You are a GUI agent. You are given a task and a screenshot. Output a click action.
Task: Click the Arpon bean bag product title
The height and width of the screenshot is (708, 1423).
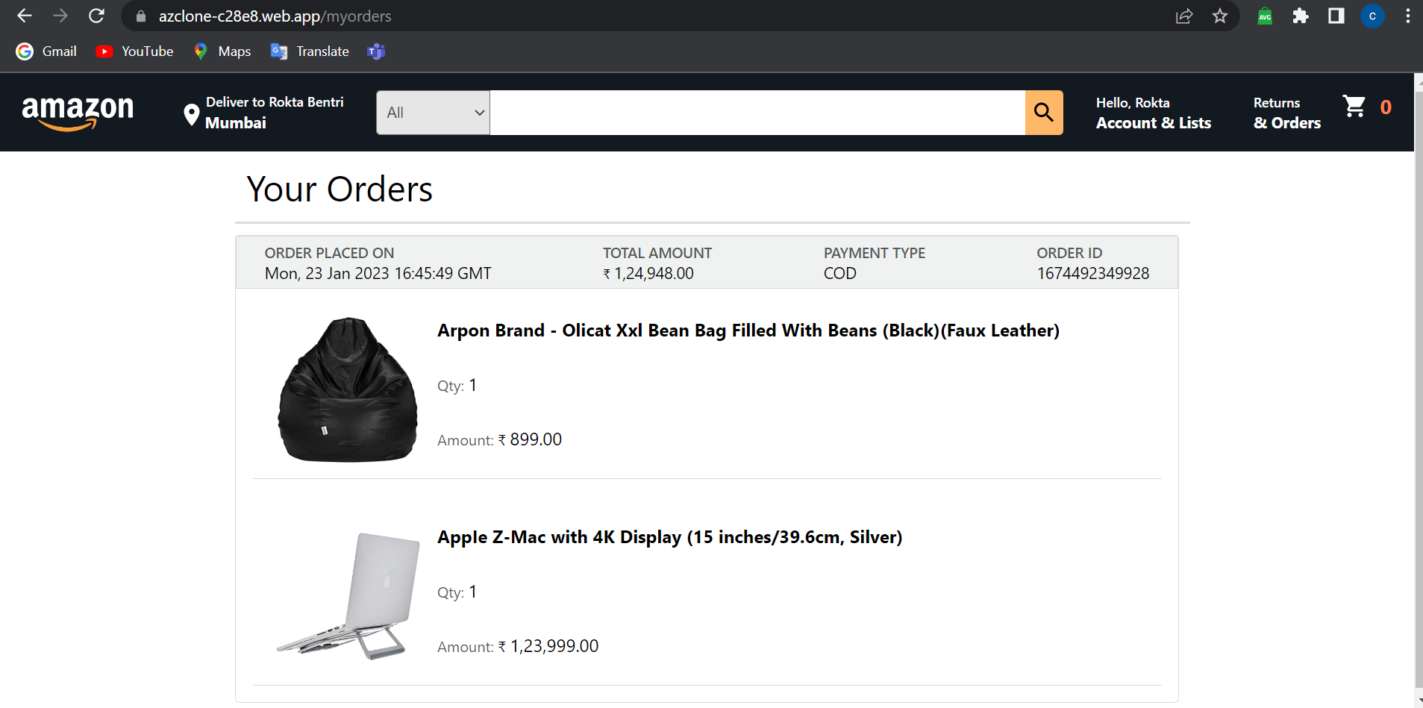[x=748, y=330]
